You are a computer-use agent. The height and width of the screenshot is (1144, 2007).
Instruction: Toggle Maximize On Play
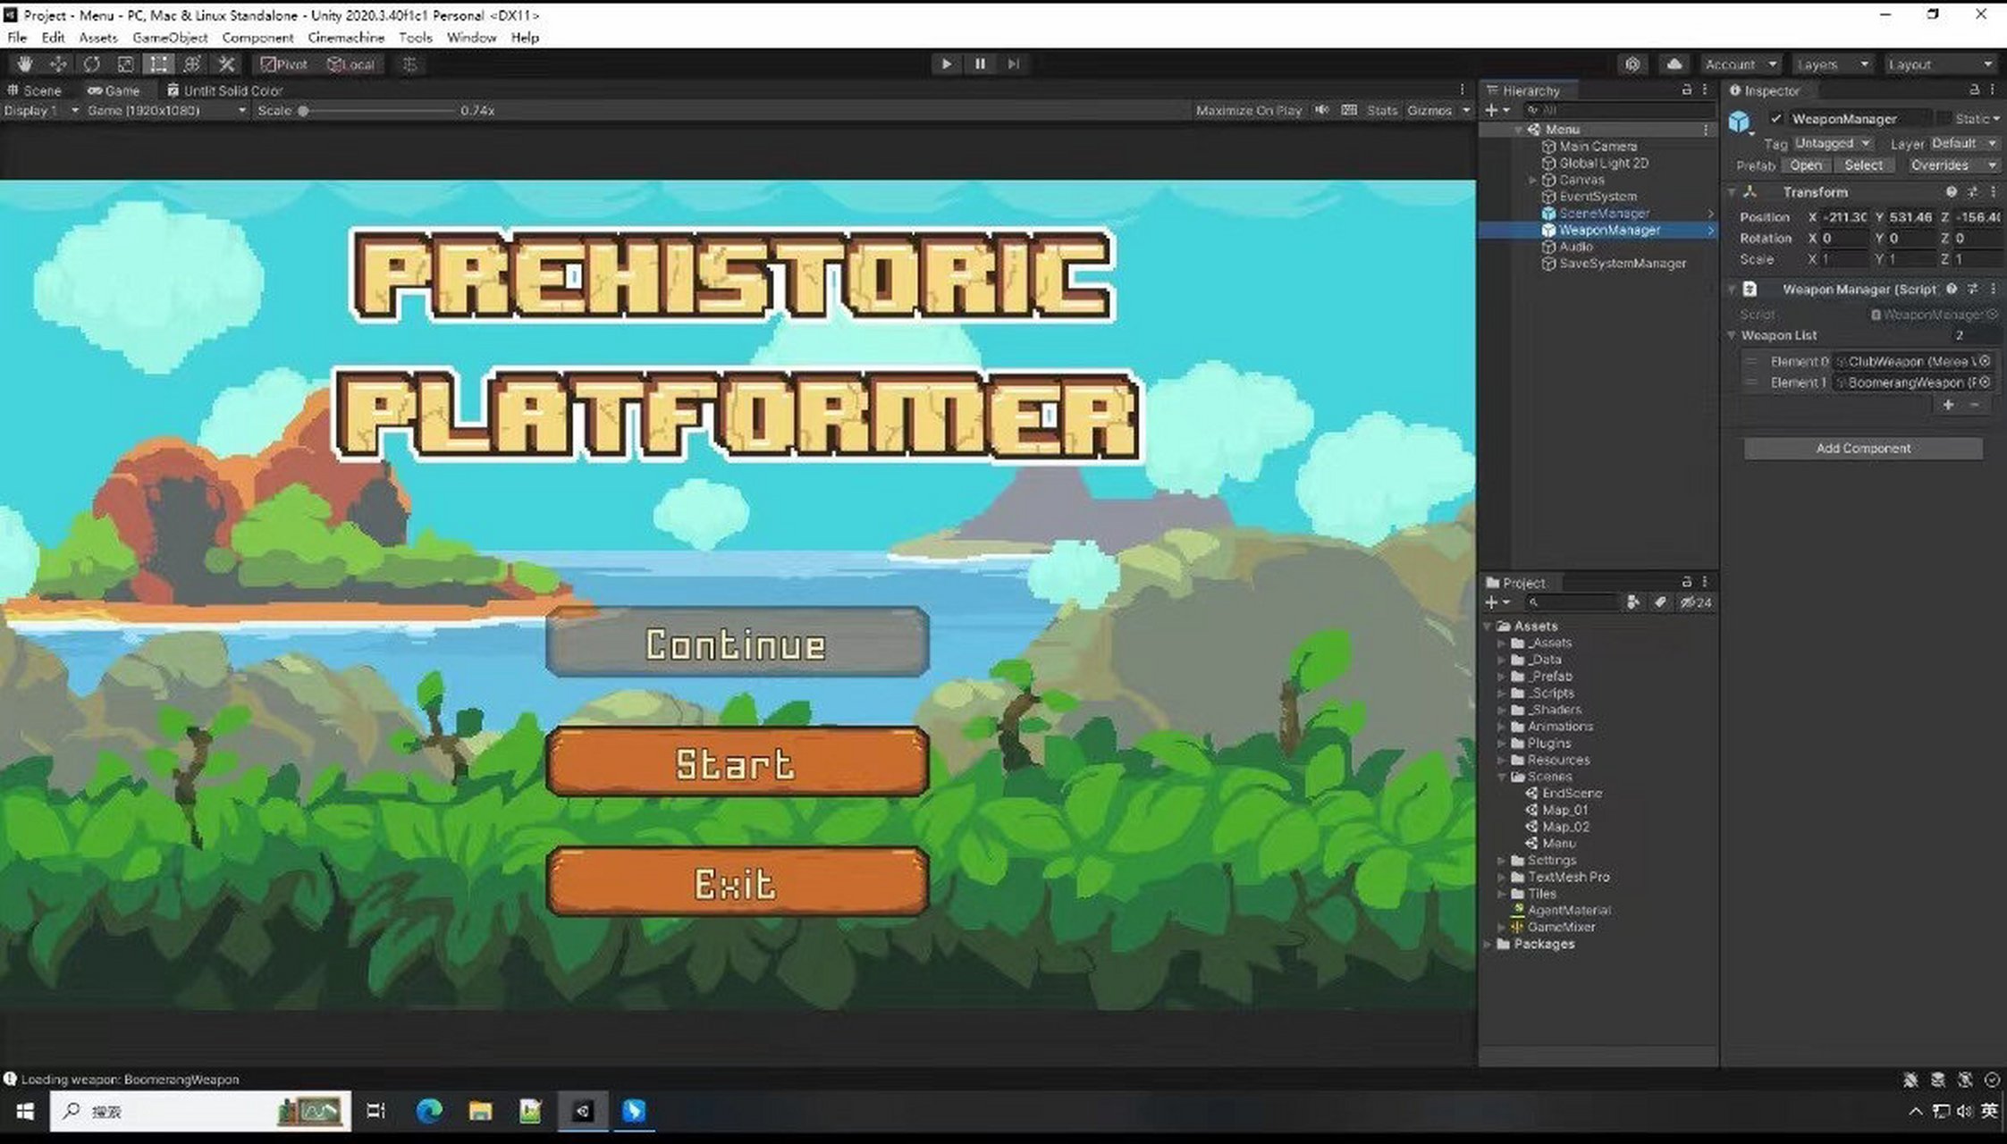tap(1248, 110)
